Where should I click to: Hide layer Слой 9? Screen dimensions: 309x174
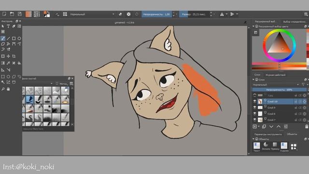254,107
